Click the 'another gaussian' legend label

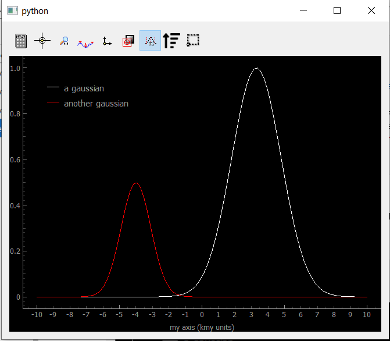pyautogui.click(x=96, y=104)
